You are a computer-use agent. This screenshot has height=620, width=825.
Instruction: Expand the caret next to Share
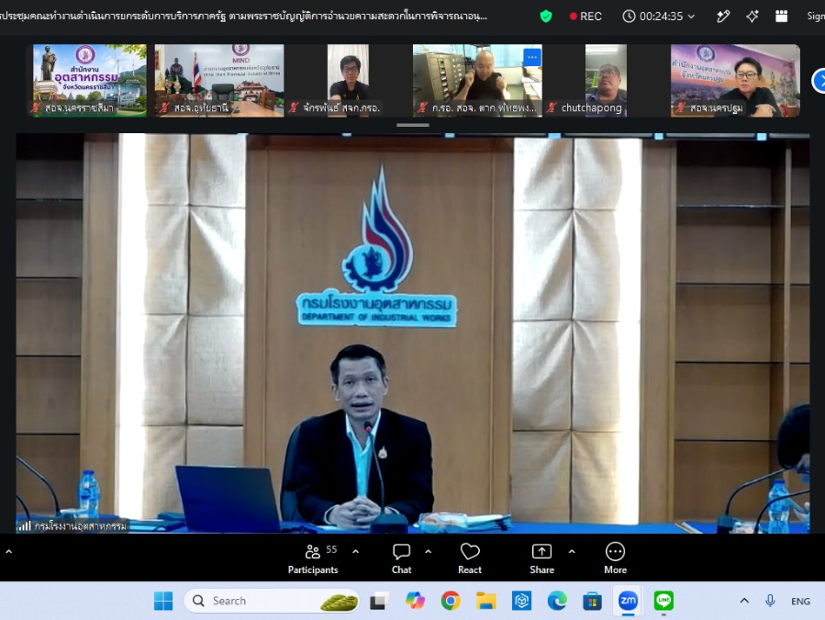572,551
